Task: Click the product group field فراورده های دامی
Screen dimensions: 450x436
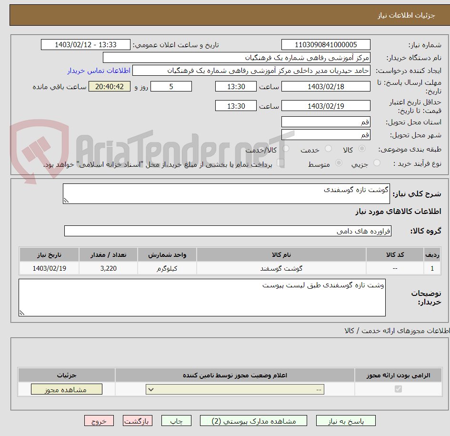Action: pos(228,231)
